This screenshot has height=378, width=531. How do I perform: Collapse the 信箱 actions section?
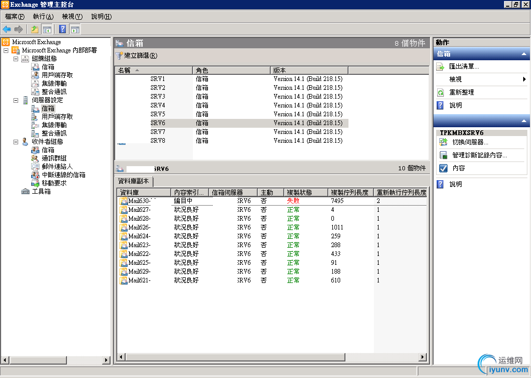click(524, 54)
